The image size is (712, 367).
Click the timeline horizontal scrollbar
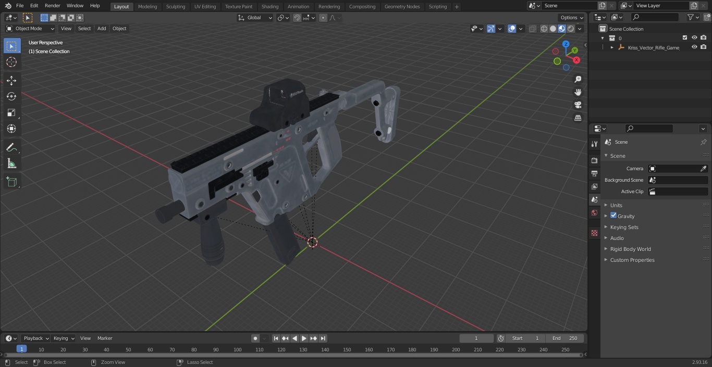click(x=293, y=355)
